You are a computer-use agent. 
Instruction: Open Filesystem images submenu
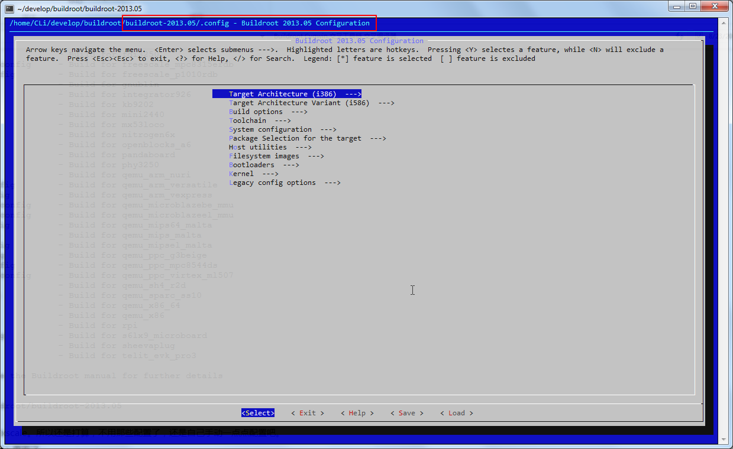click(x=276, y=156)
